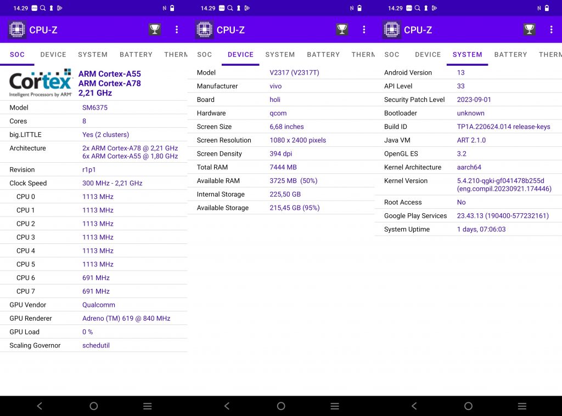Switch to the BATTERY tab in the left screen

click(136, 54)
